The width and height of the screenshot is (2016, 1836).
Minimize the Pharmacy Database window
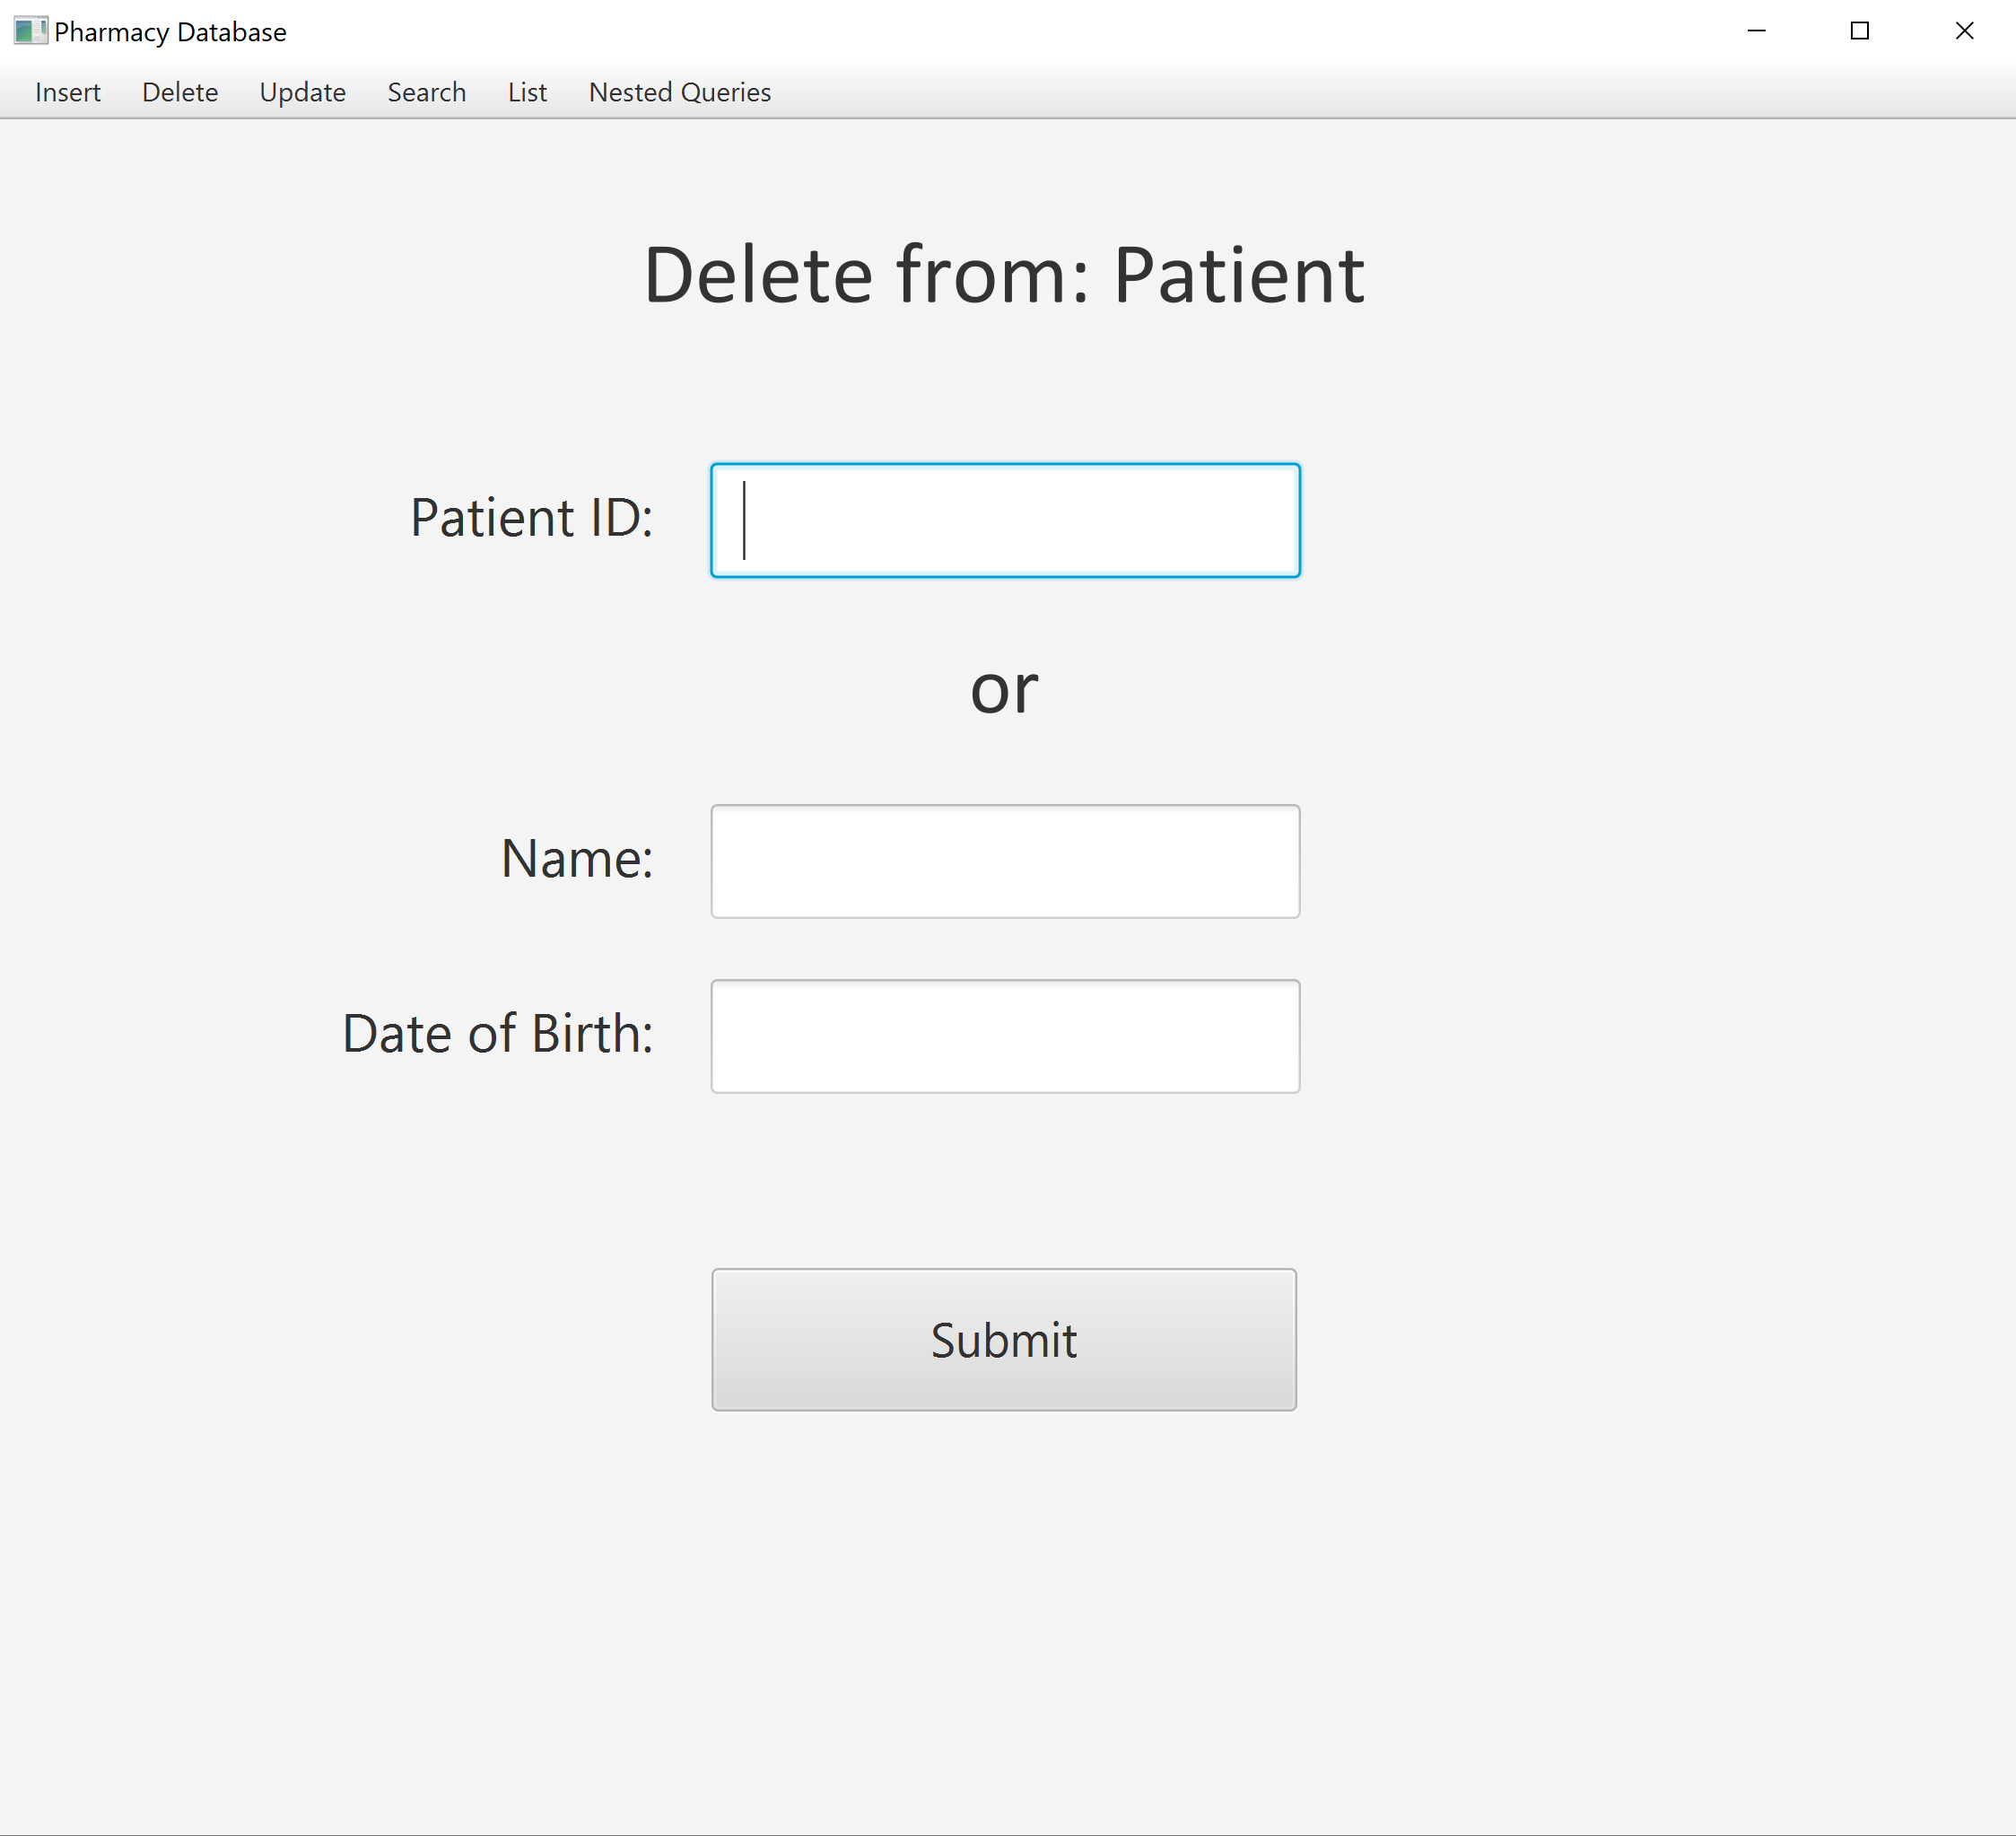(x=1756, y=31)
